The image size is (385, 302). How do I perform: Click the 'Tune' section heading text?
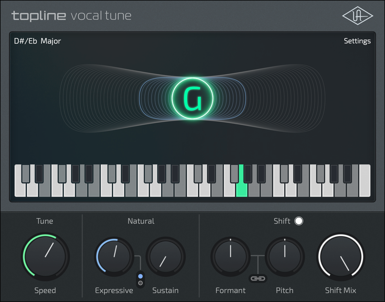pos(45,221)
